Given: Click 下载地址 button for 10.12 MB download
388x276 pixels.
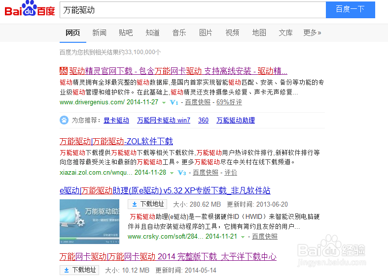Looking at the screenshot, I should coord(79,270).
